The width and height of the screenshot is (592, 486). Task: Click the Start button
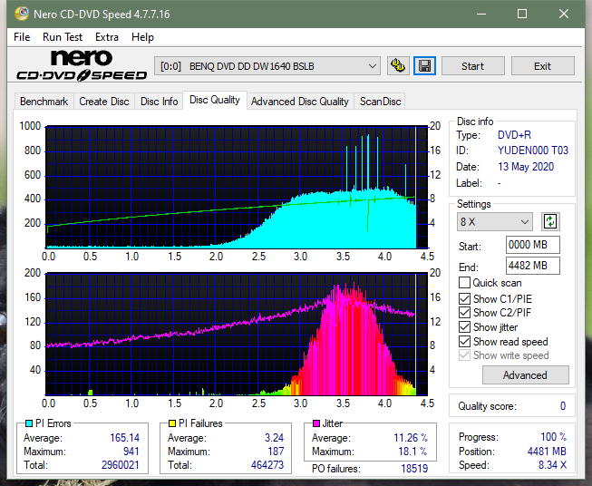[472, 66]
